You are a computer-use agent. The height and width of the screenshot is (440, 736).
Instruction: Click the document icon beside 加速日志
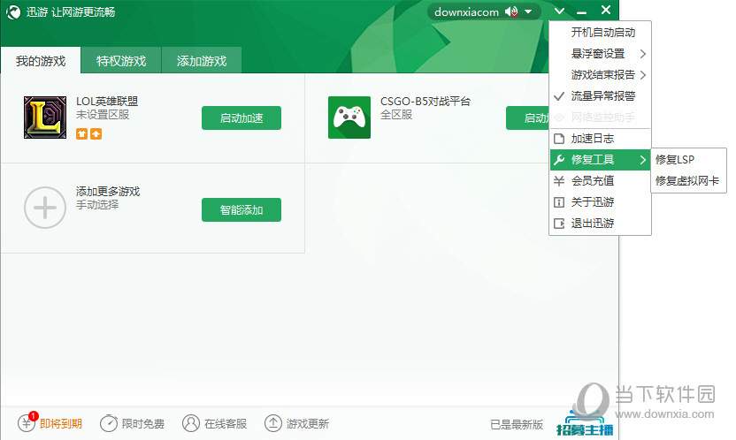click(558, 138)
